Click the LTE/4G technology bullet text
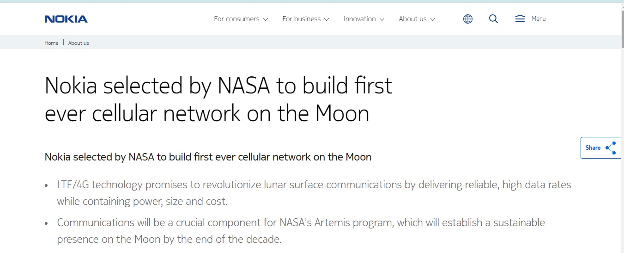624x253 pixels. [314, 193]
